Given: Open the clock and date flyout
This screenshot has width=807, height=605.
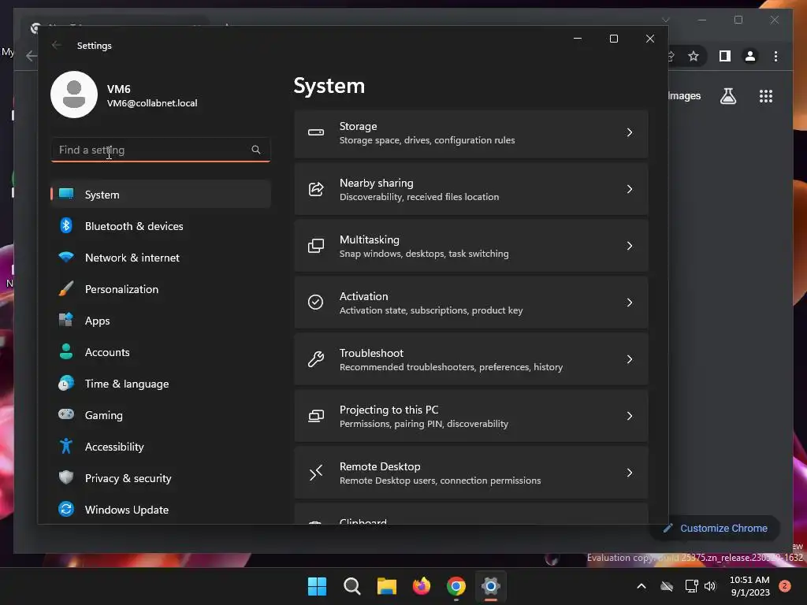Looking at the screenshot, I should pyautogui.click(x=750, y=586).
